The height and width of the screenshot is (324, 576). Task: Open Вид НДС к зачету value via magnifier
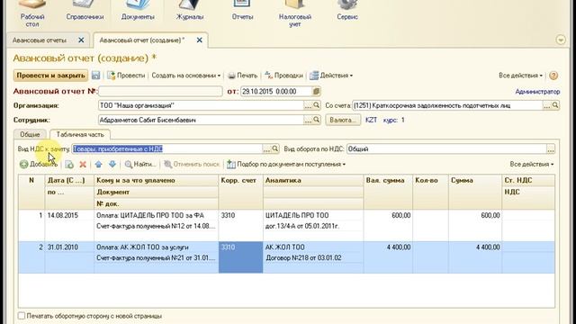click(x=275, y=148)
